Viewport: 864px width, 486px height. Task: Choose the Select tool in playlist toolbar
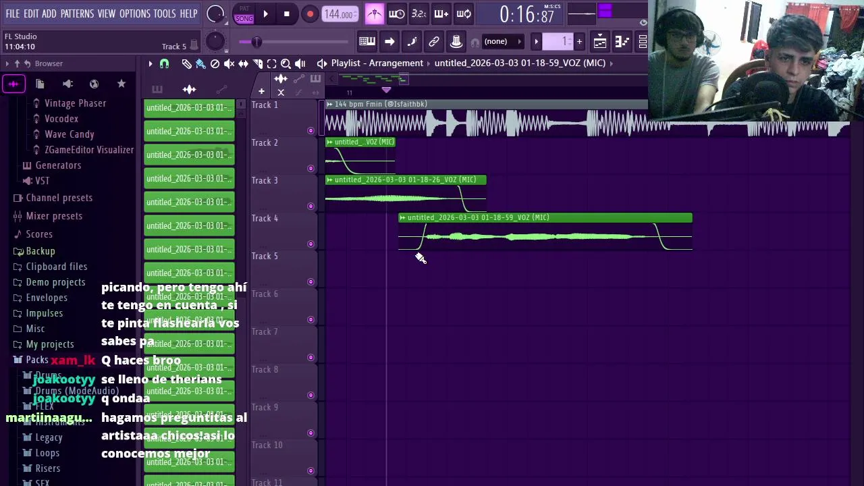point(271,63)
